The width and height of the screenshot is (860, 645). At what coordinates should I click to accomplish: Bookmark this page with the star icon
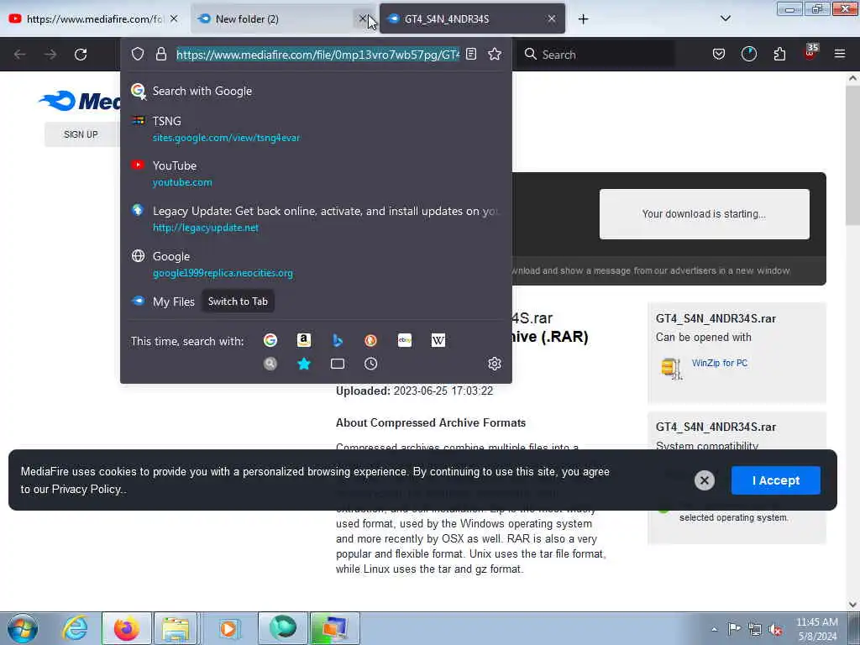495,54
